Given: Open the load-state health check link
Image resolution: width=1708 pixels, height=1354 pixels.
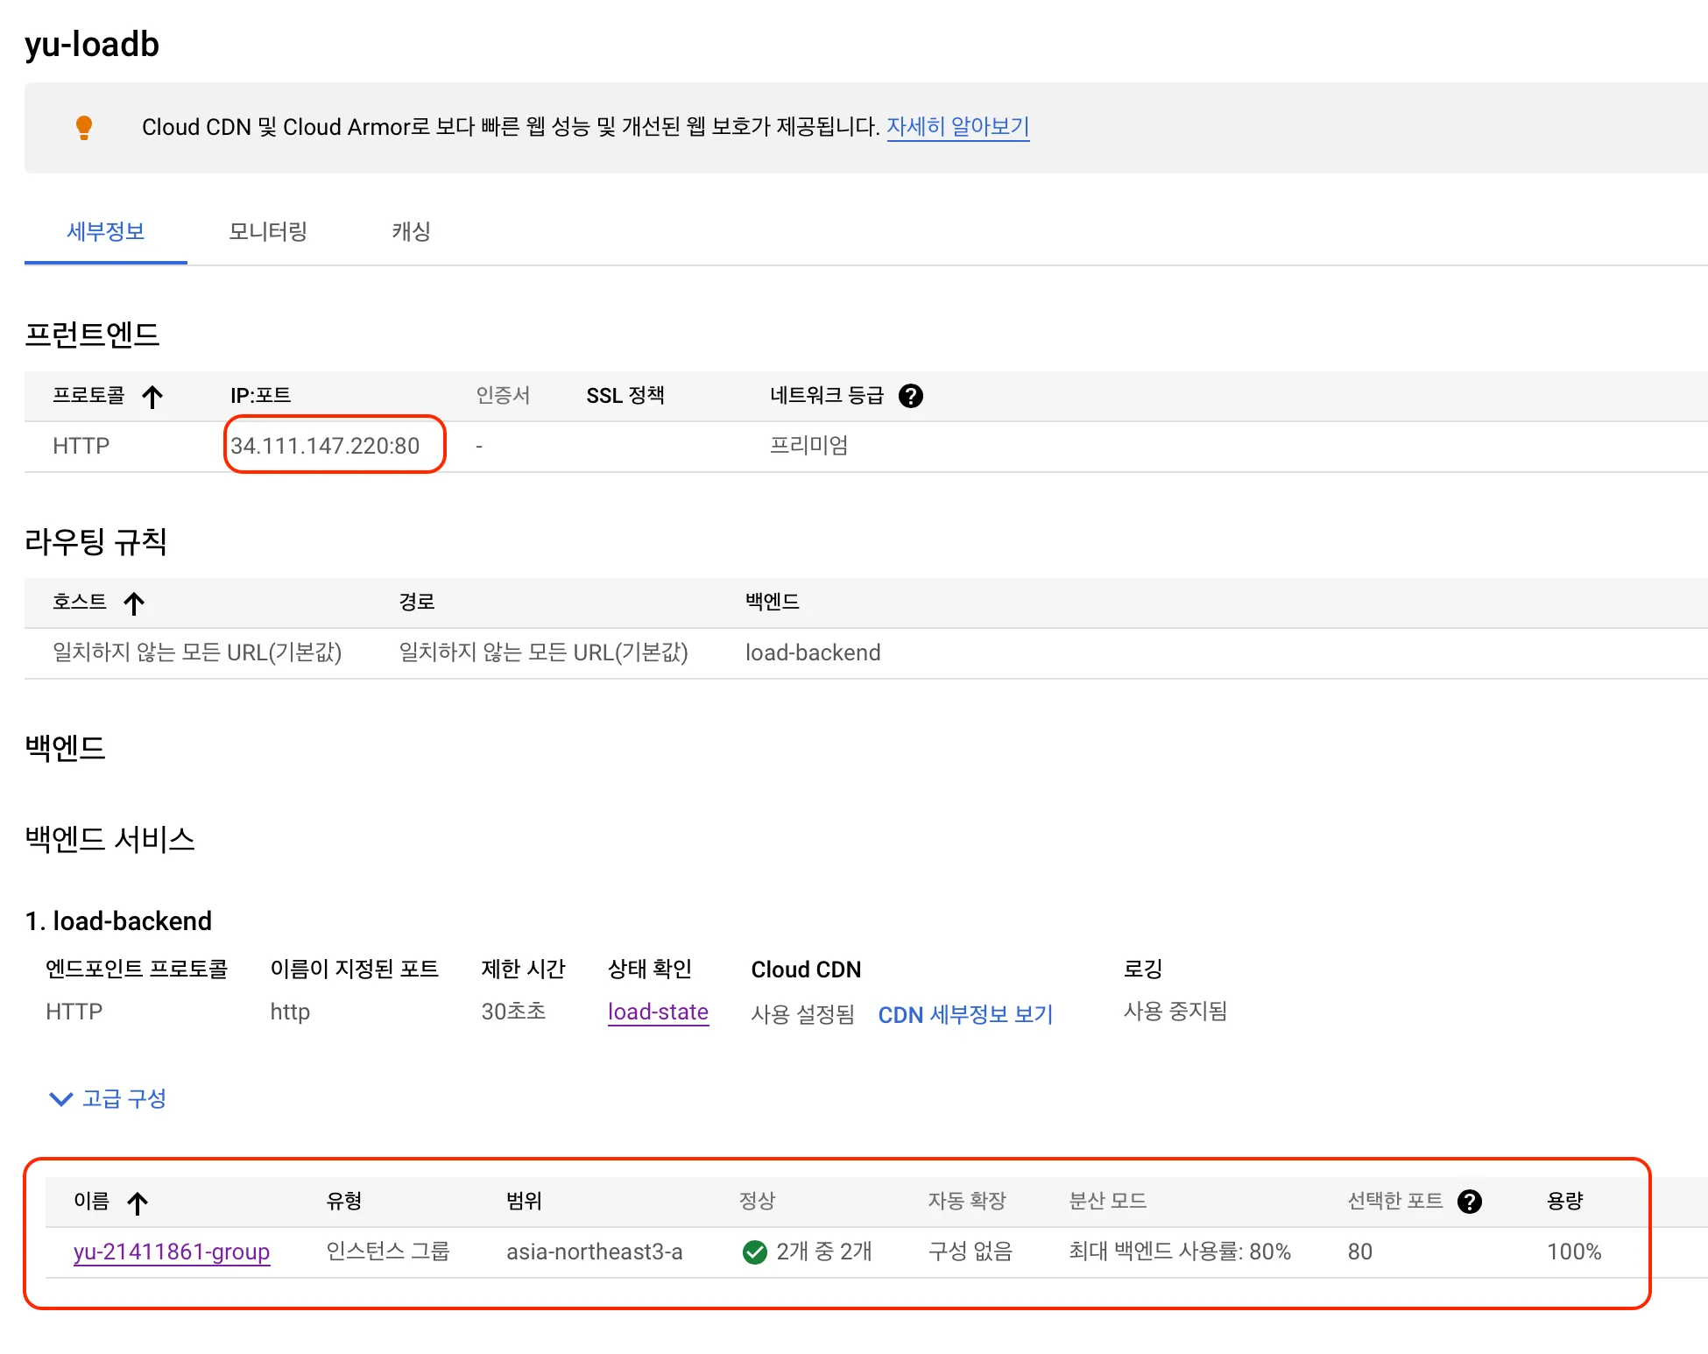Looking at the screenshot, I should pos(658,1012).
